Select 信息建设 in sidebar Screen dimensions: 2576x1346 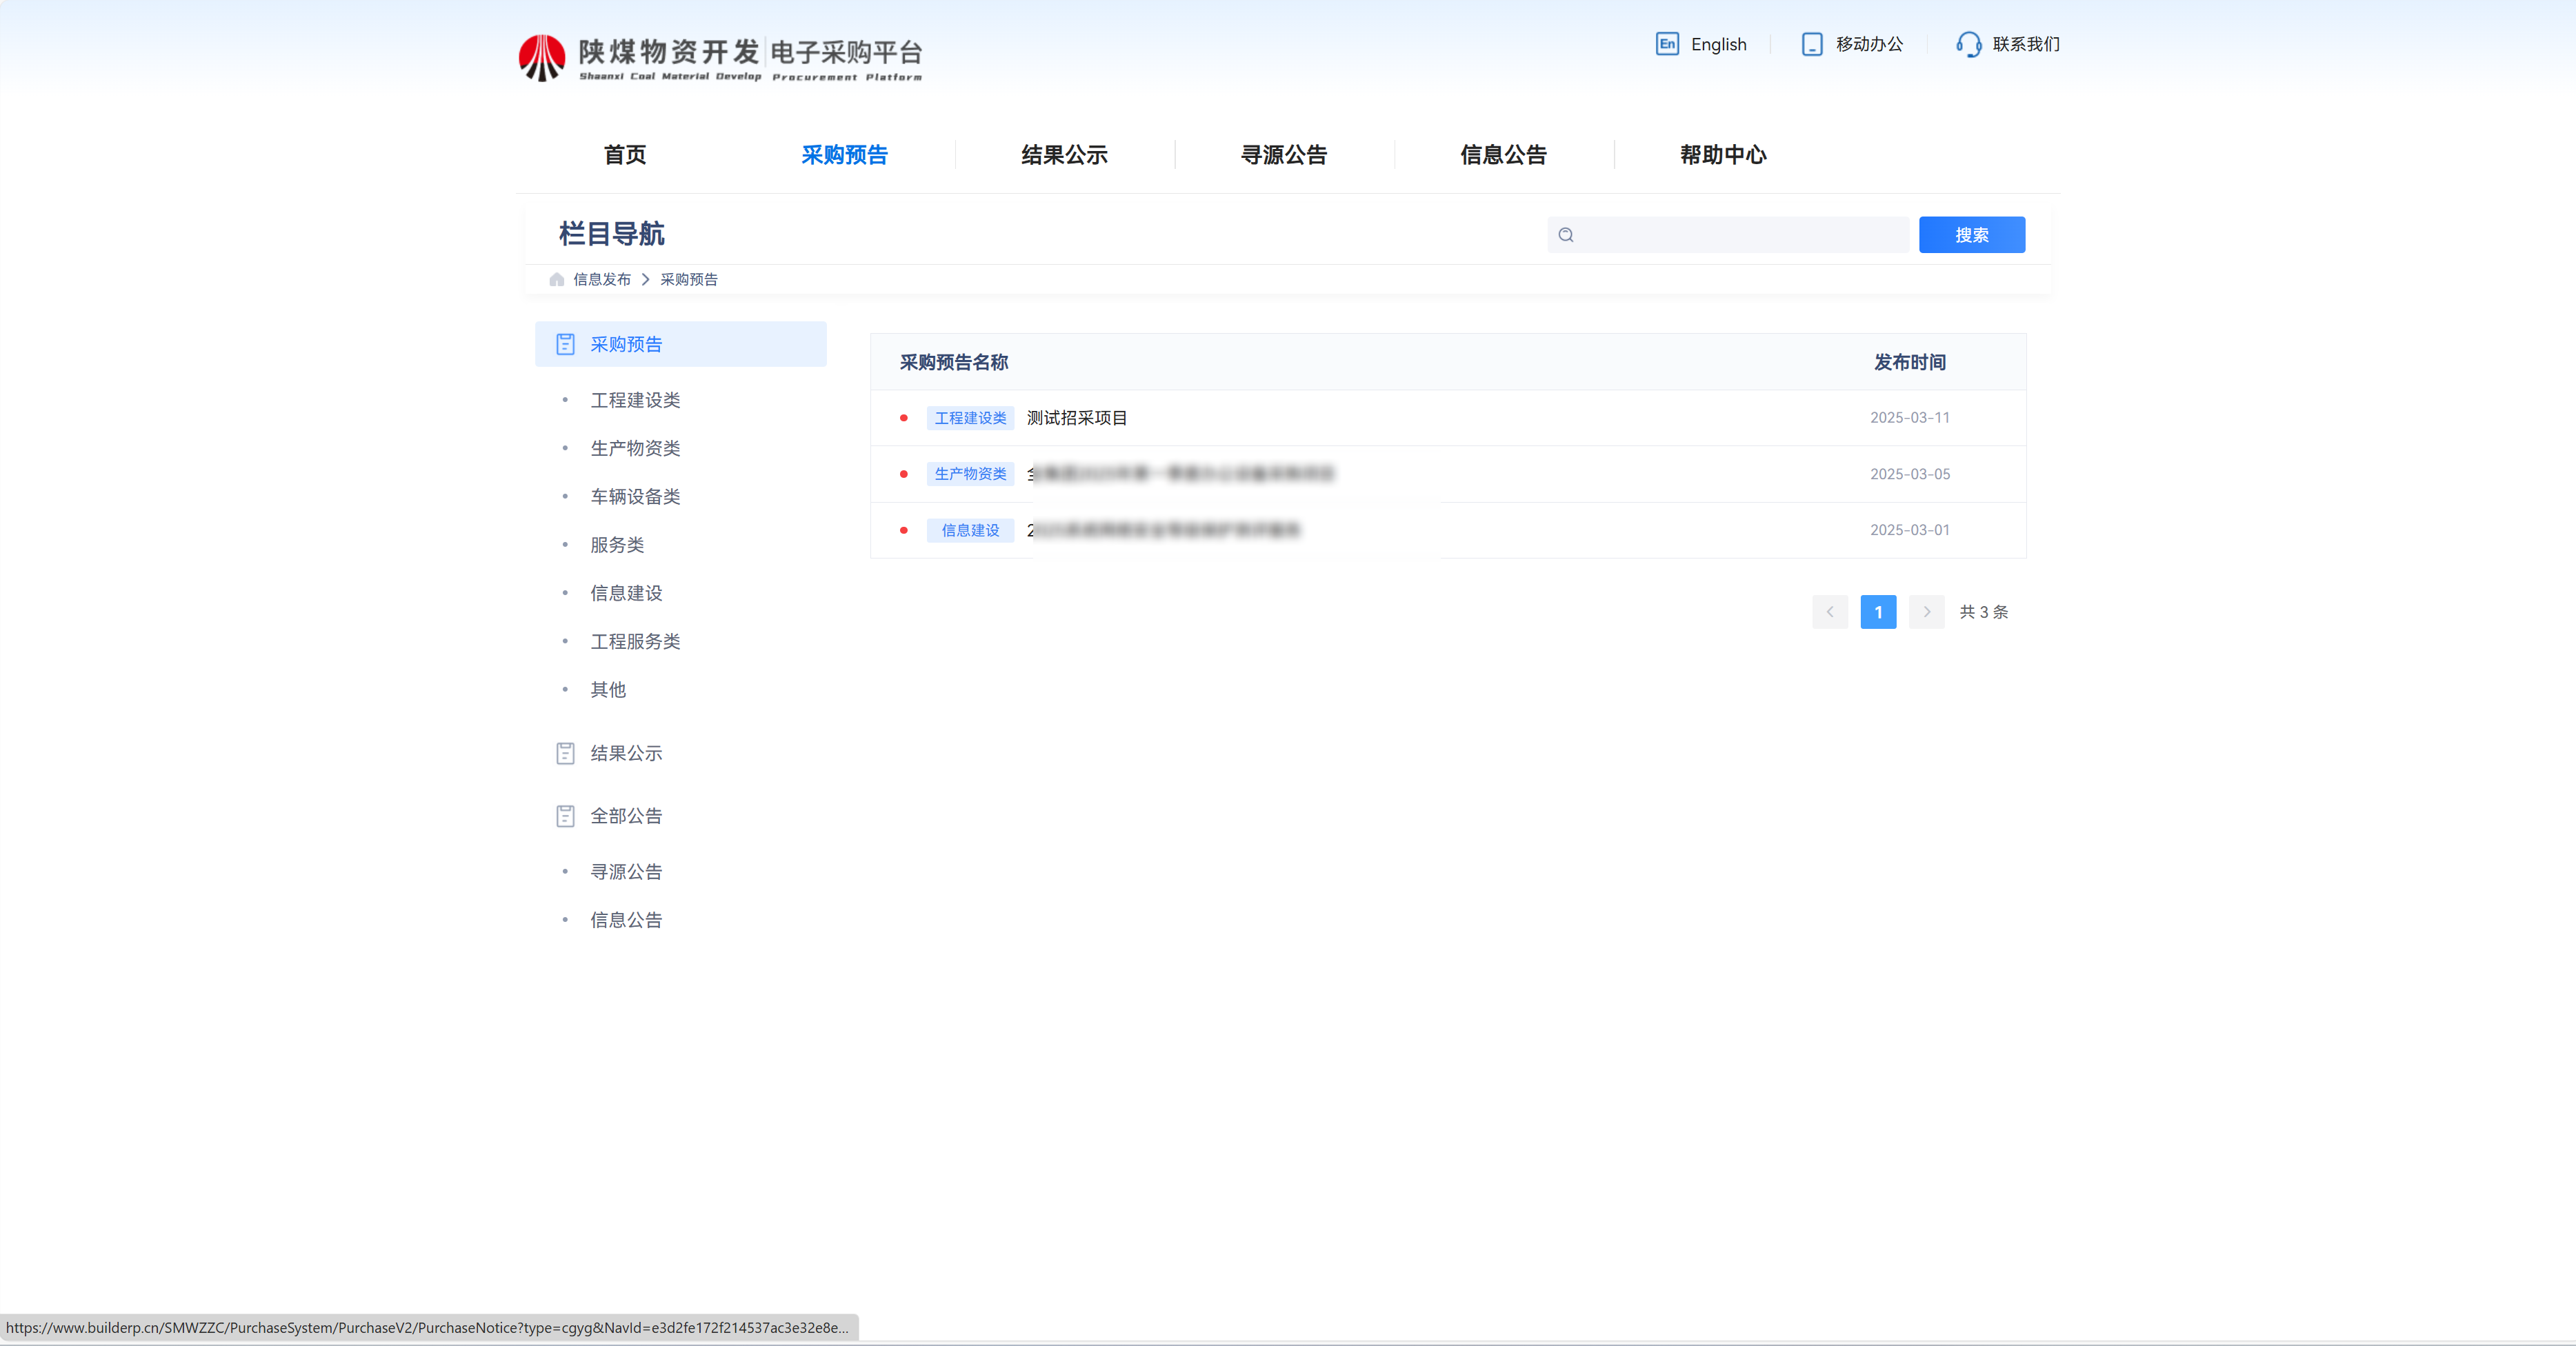coord(626,593)
